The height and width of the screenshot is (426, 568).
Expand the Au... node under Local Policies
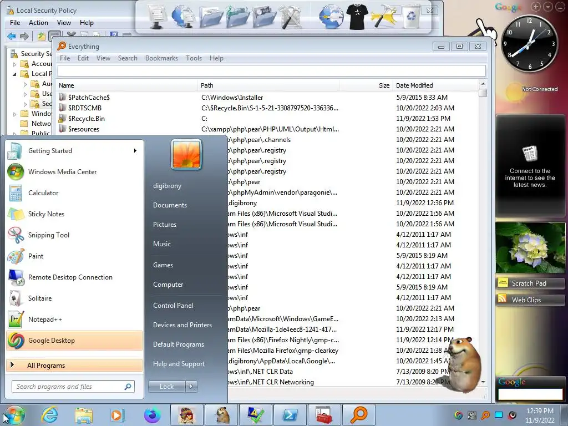(26, 84)
